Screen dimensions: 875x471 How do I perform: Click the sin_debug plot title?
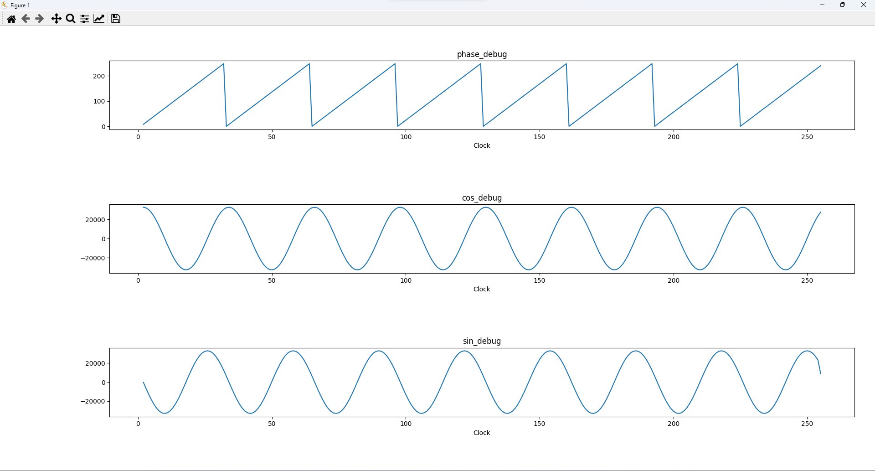click(x=482, y=341)
